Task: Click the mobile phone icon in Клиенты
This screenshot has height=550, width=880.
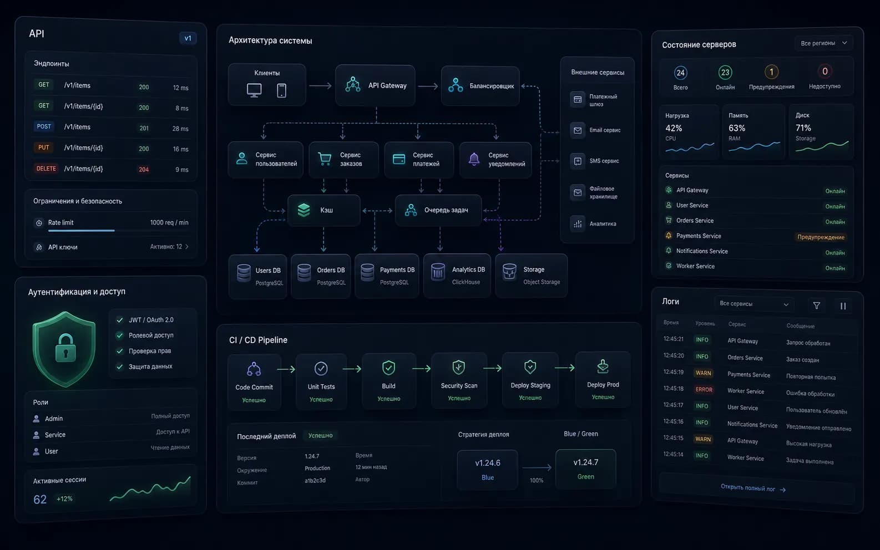Action: click(282, 90)
